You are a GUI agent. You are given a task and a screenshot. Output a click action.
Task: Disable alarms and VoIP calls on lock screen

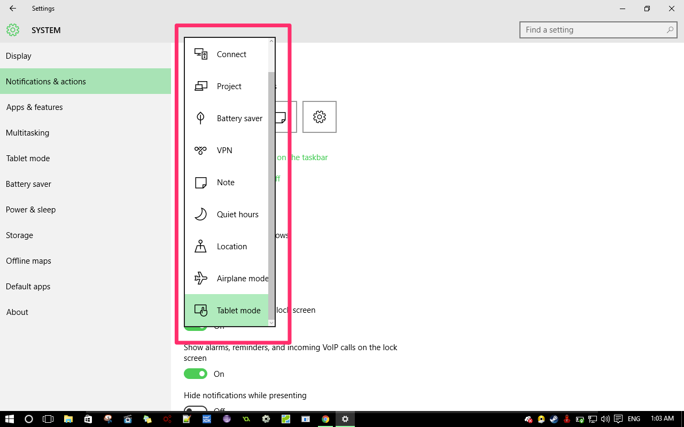196,374
